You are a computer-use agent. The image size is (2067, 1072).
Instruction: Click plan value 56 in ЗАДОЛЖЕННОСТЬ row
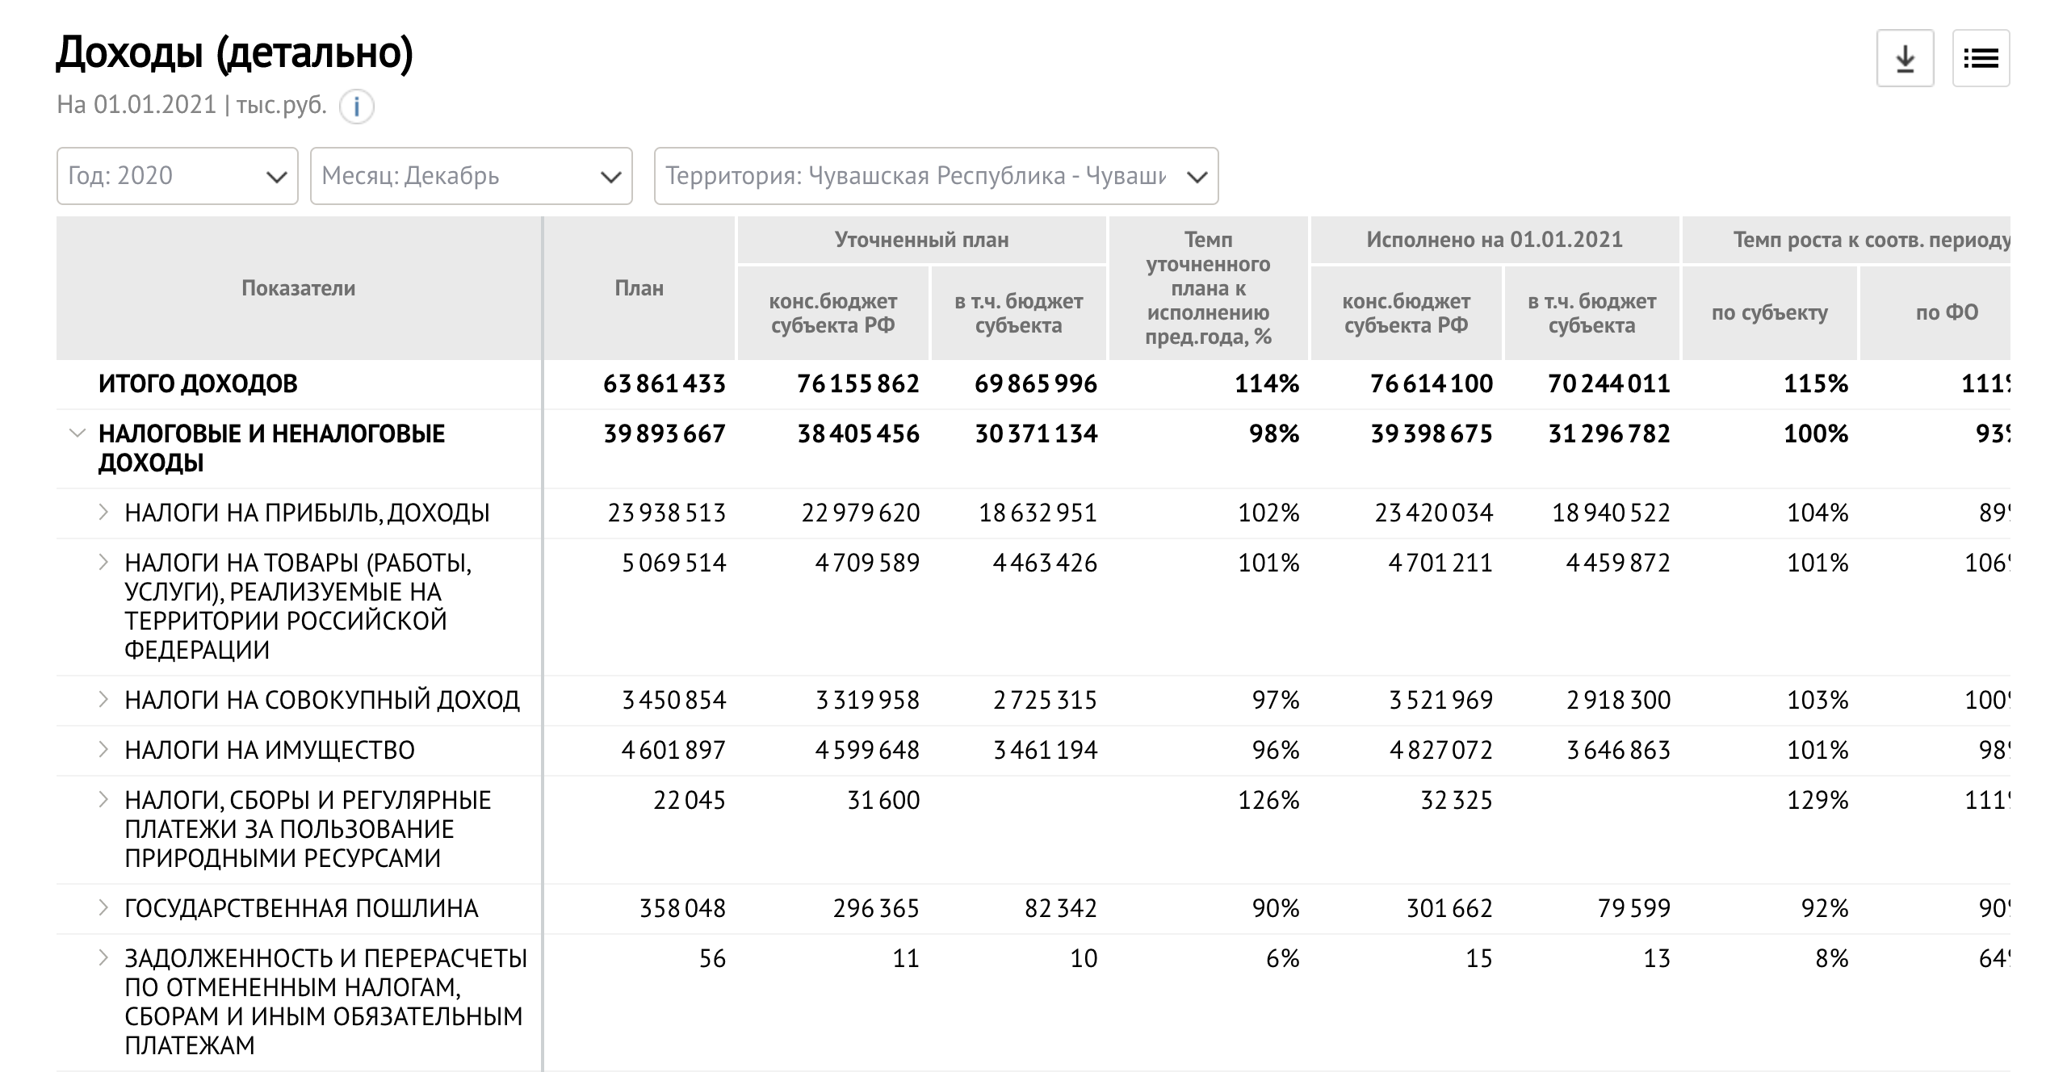712,958
